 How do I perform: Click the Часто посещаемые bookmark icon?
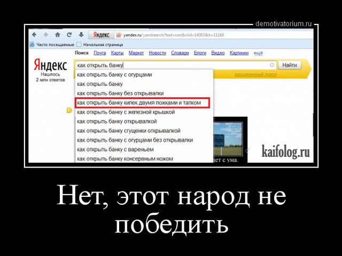[32, 45]
